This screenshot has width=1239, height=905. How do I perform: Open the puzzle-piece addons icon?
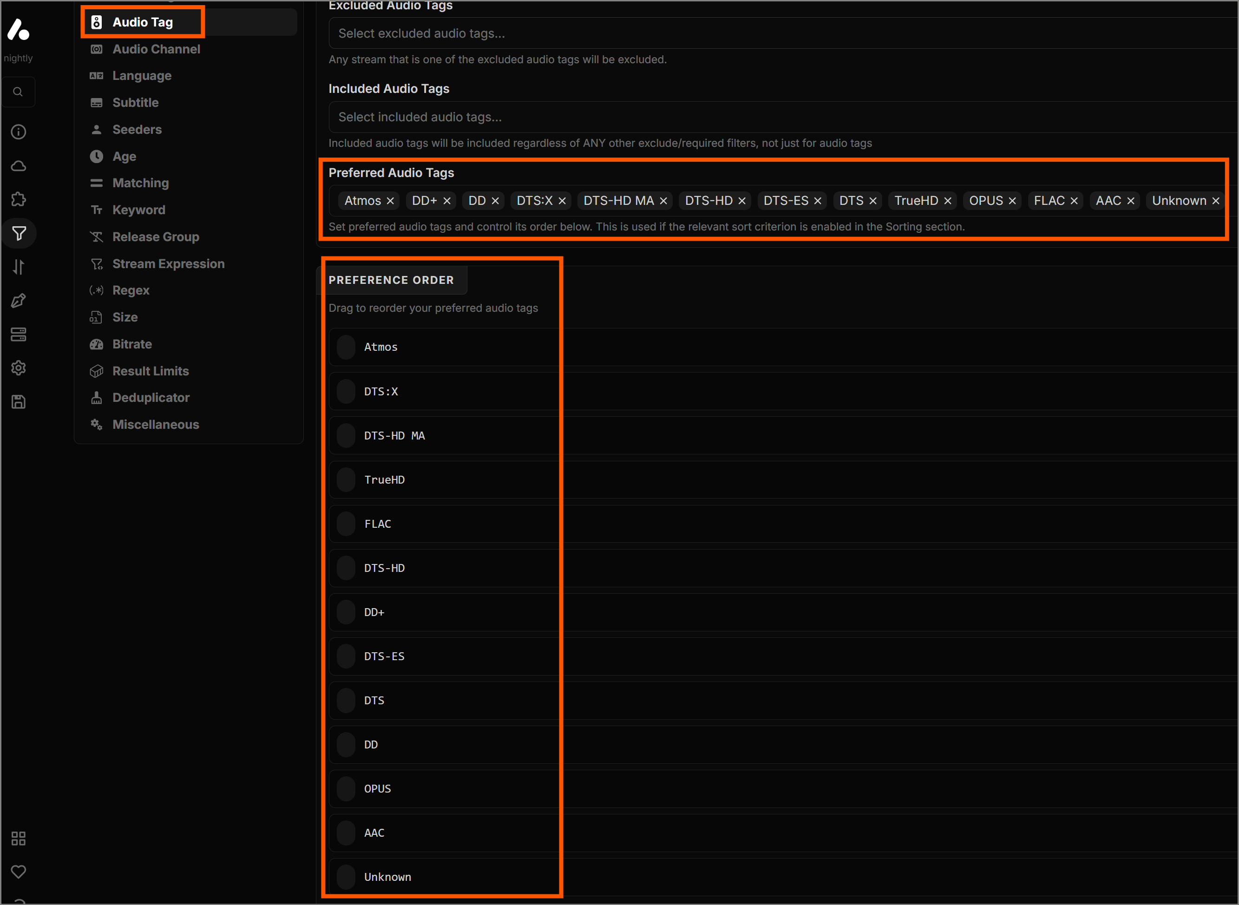pos(19,199)
